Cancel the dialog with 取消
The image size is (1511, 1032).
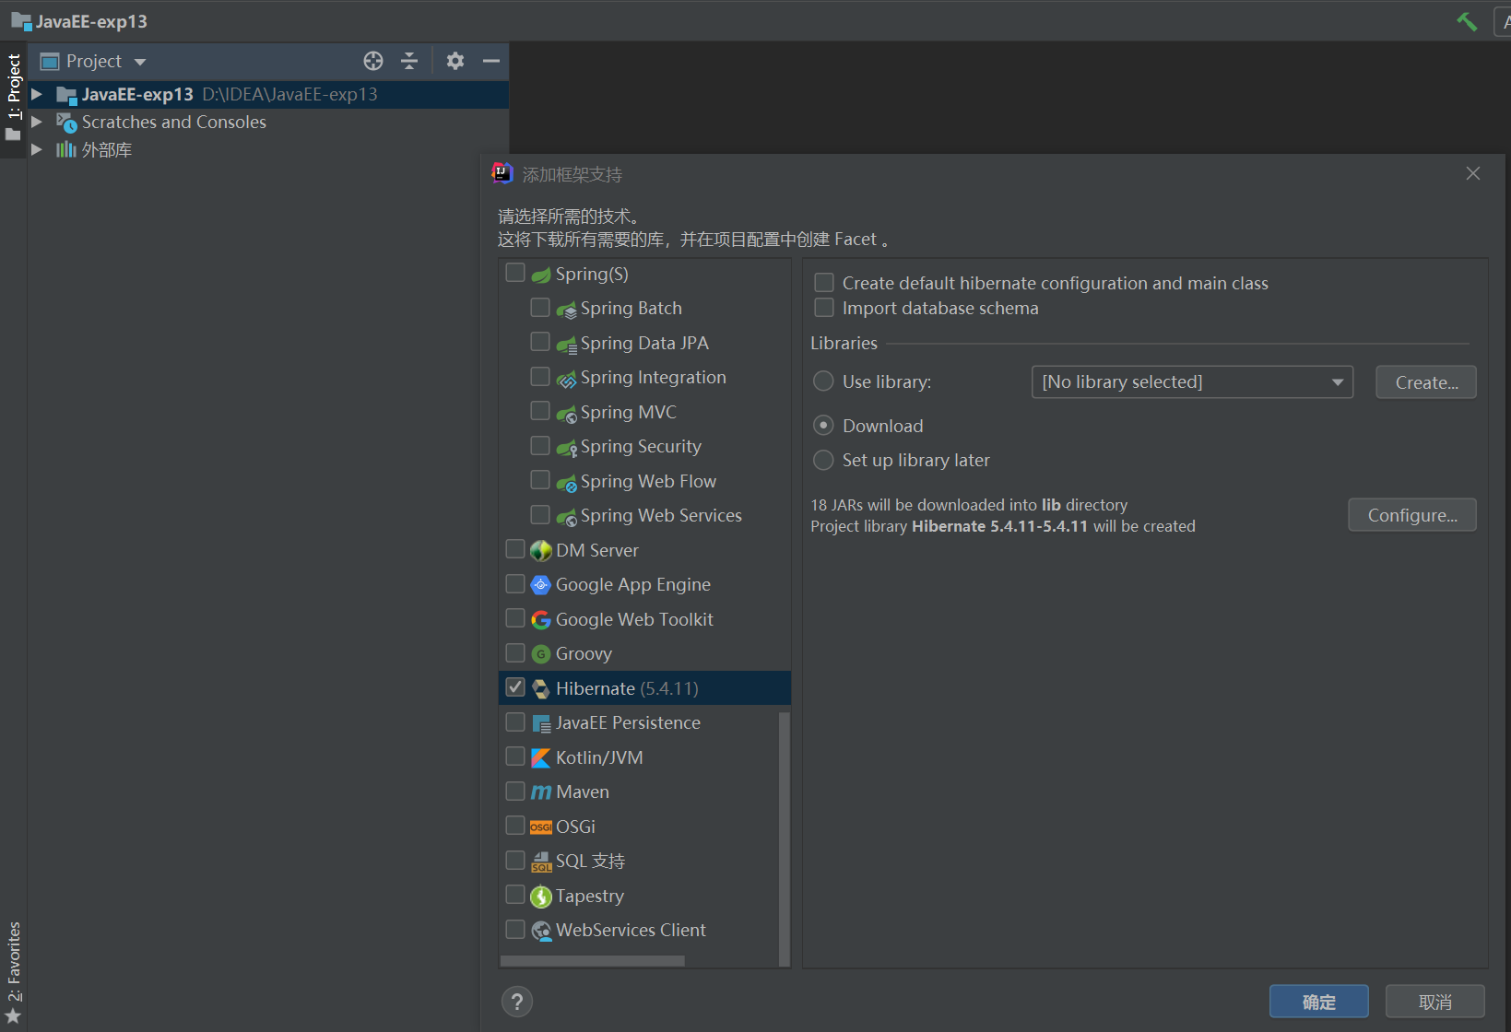(x=1434, y=1002)
